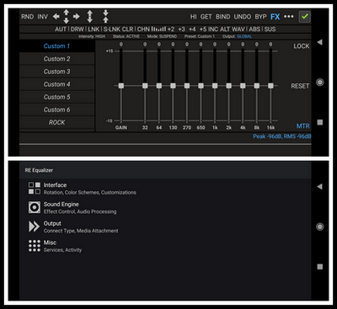Screen dimensions: 337x309
Task: Tap Android home circle on equalizer screen
Action: click(x=319, y=83)
